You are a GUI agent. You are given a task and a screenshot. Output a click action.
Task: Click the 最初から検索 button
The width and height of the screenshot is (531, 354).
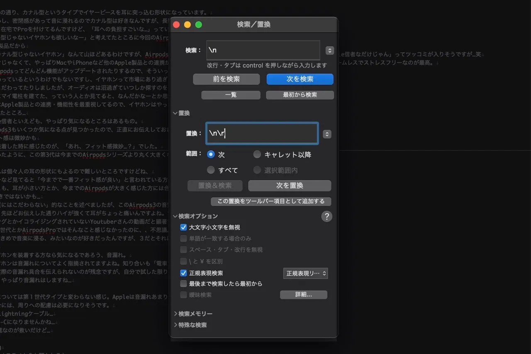(x=300, y=95)
